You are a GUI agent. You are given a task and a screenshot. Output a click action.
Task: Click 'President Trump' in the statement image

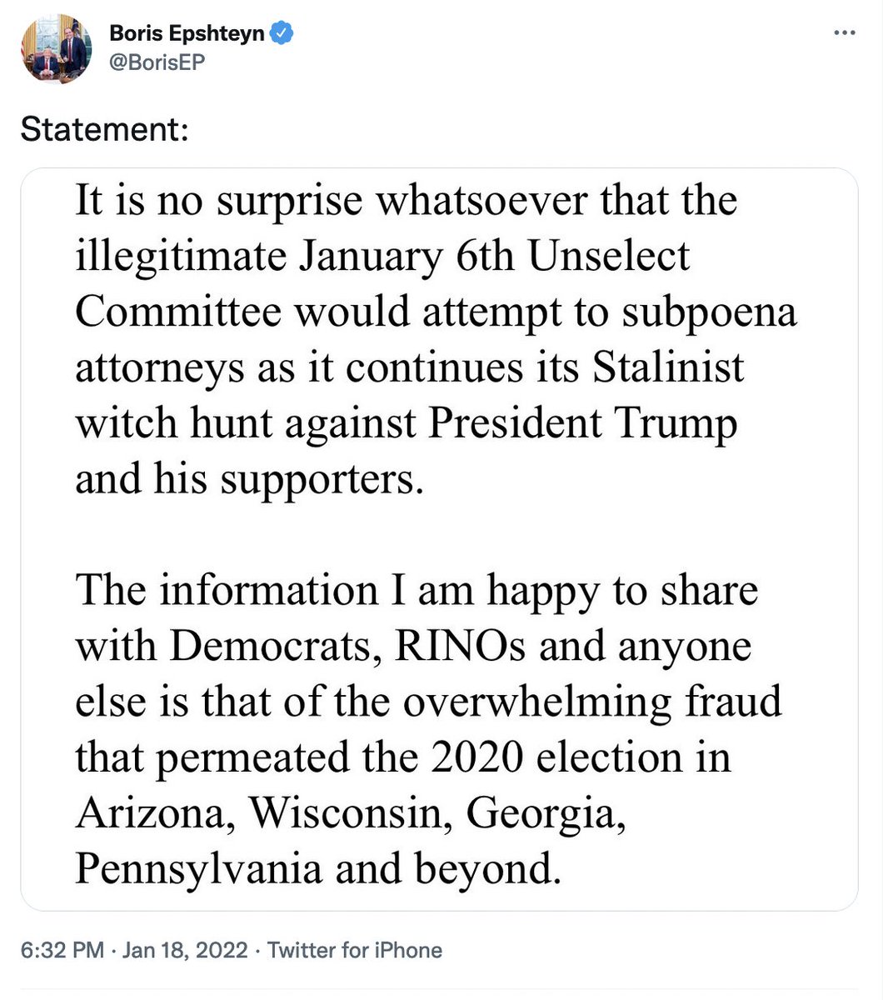click(583, 423)
